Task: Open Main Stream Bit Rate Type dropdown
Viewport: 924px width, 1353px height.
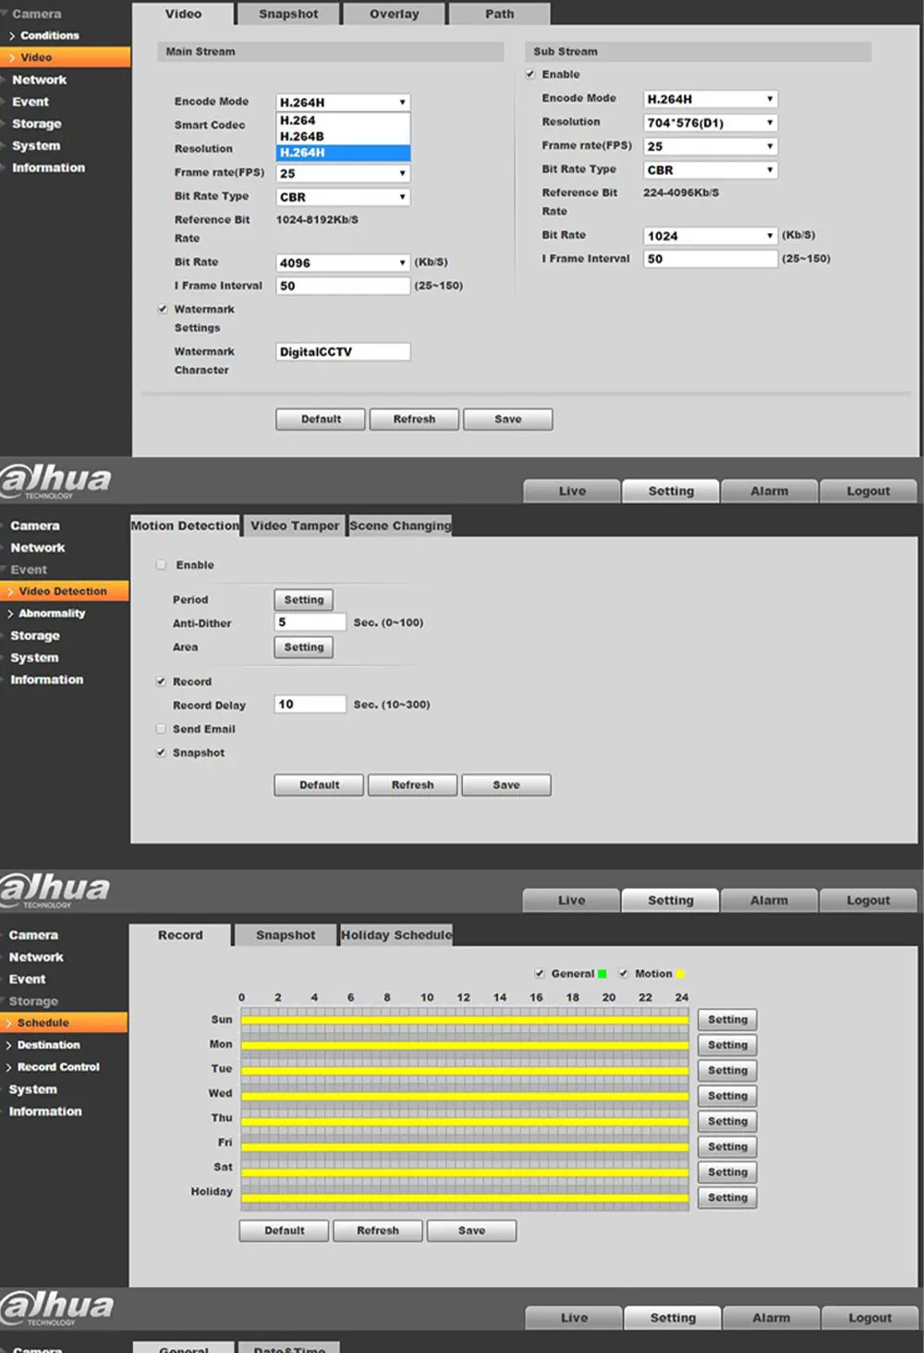Action: pos(343,197)
